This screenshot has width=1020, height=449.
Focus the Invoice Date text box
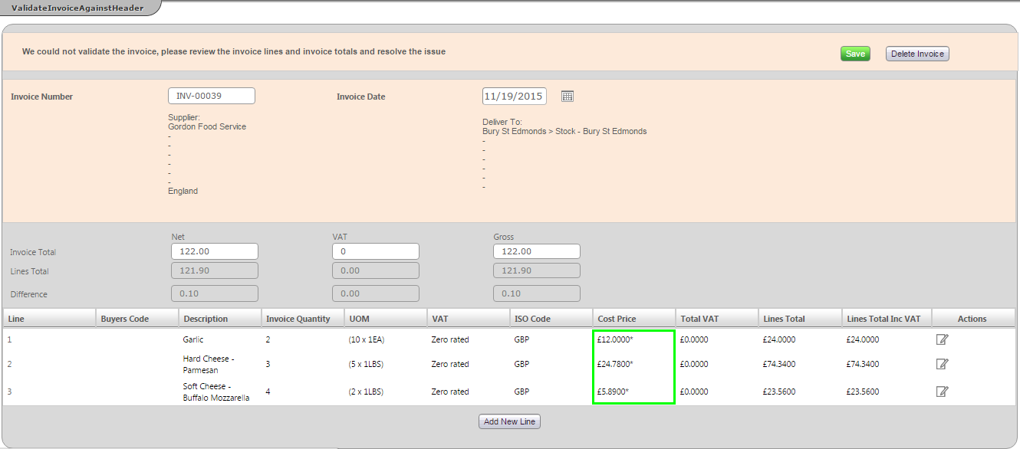[x=514, y=96]
